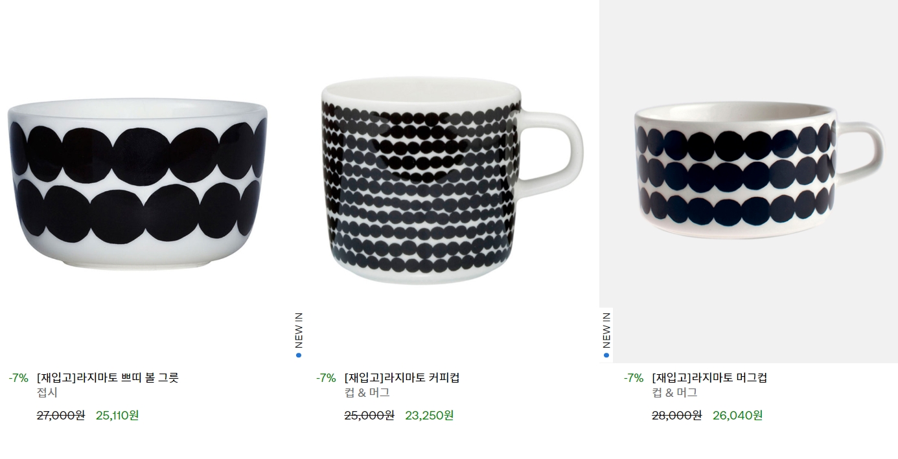Click the sale price 25,110원
The width and height of the screenshot is (898, 459).
tap(117, 416)
